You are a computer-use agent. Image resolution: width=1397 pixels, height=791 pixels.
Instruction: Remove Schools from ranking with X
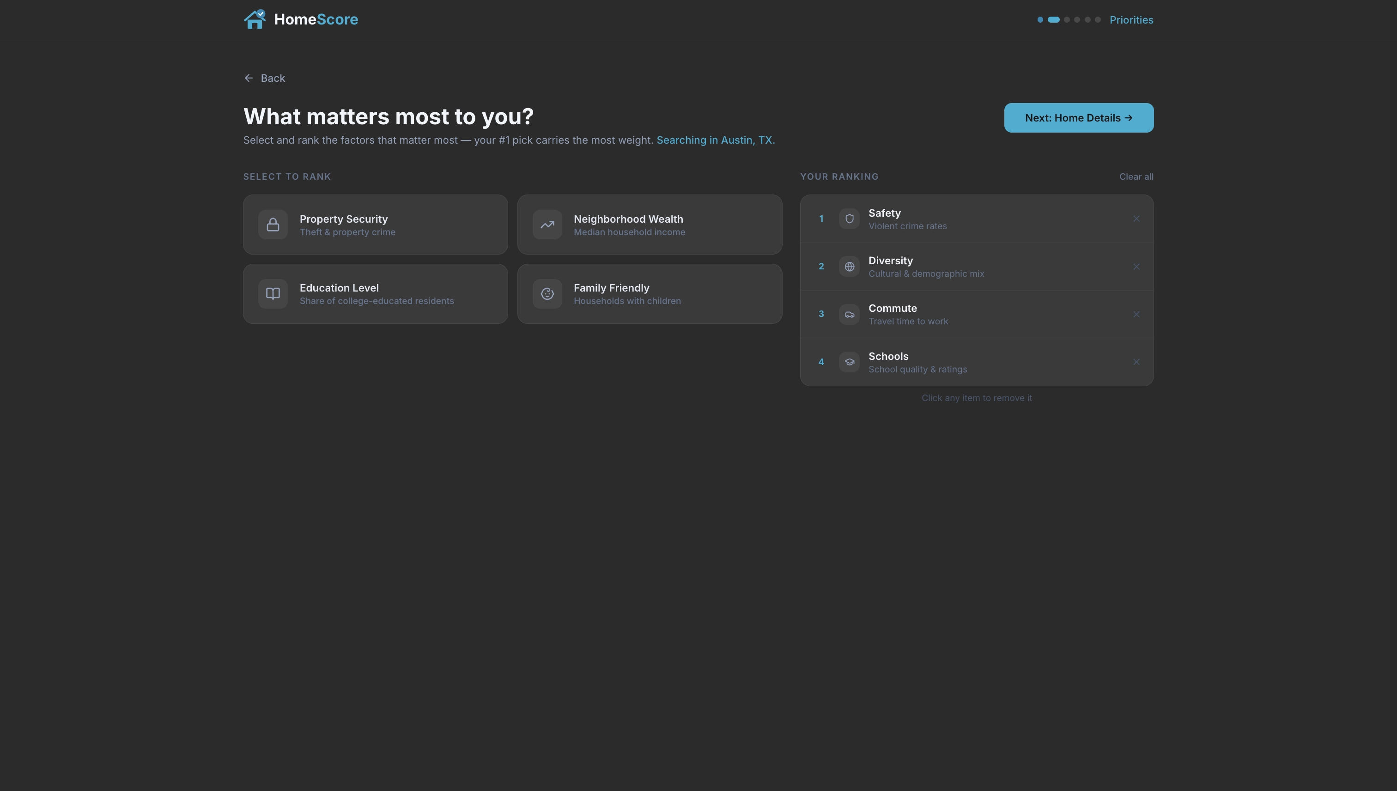(1136, 362)
